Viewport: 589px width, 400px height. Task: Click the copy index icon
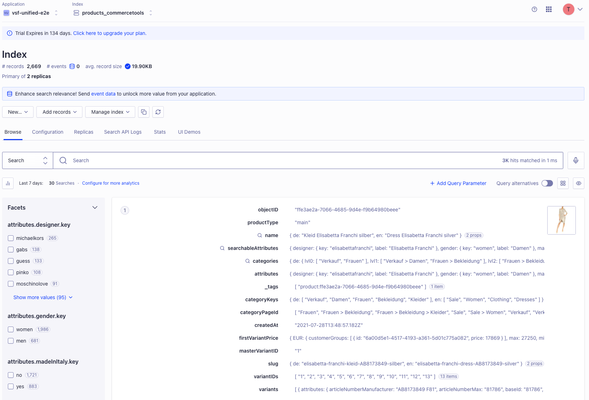pos(144,112)
